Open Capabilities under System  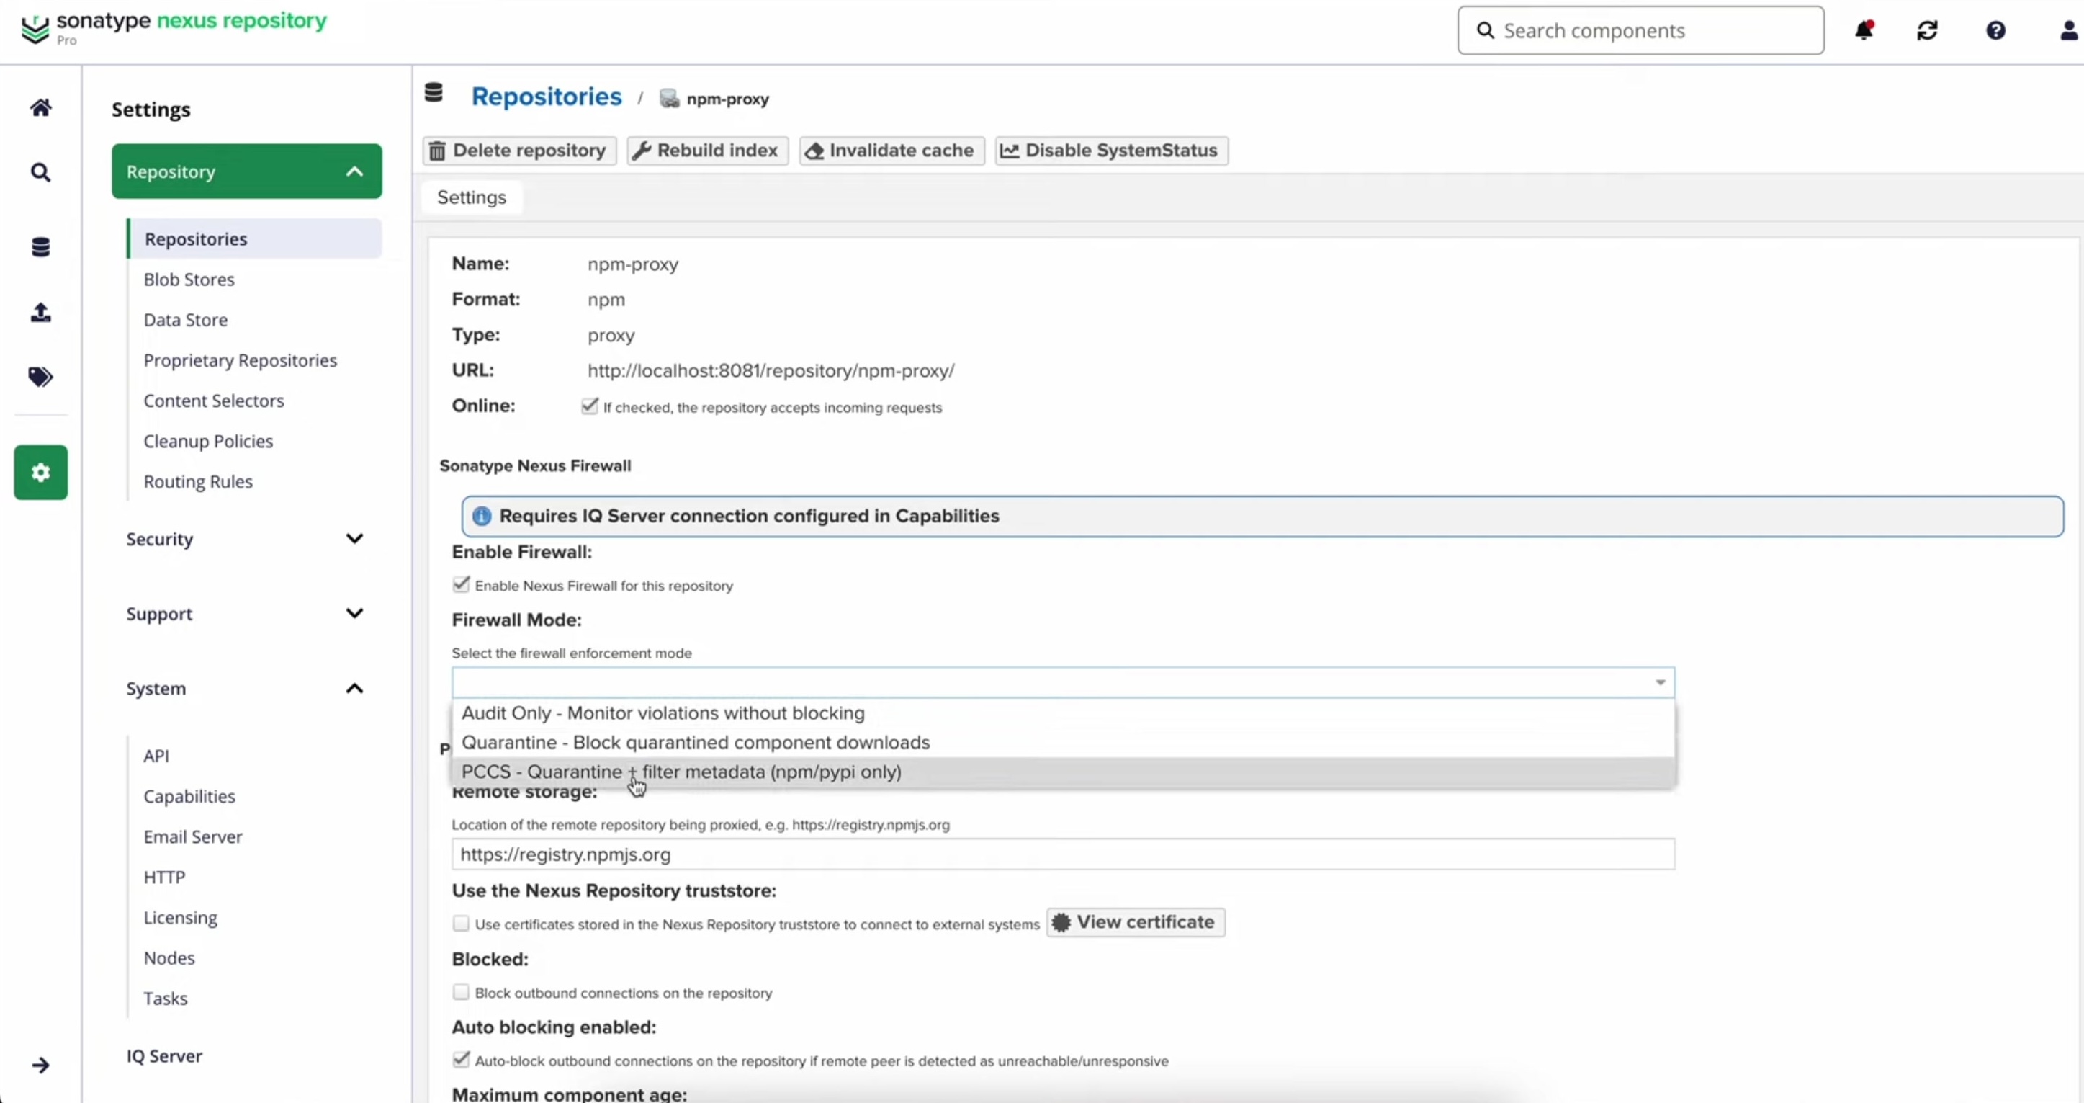(189, 796)
